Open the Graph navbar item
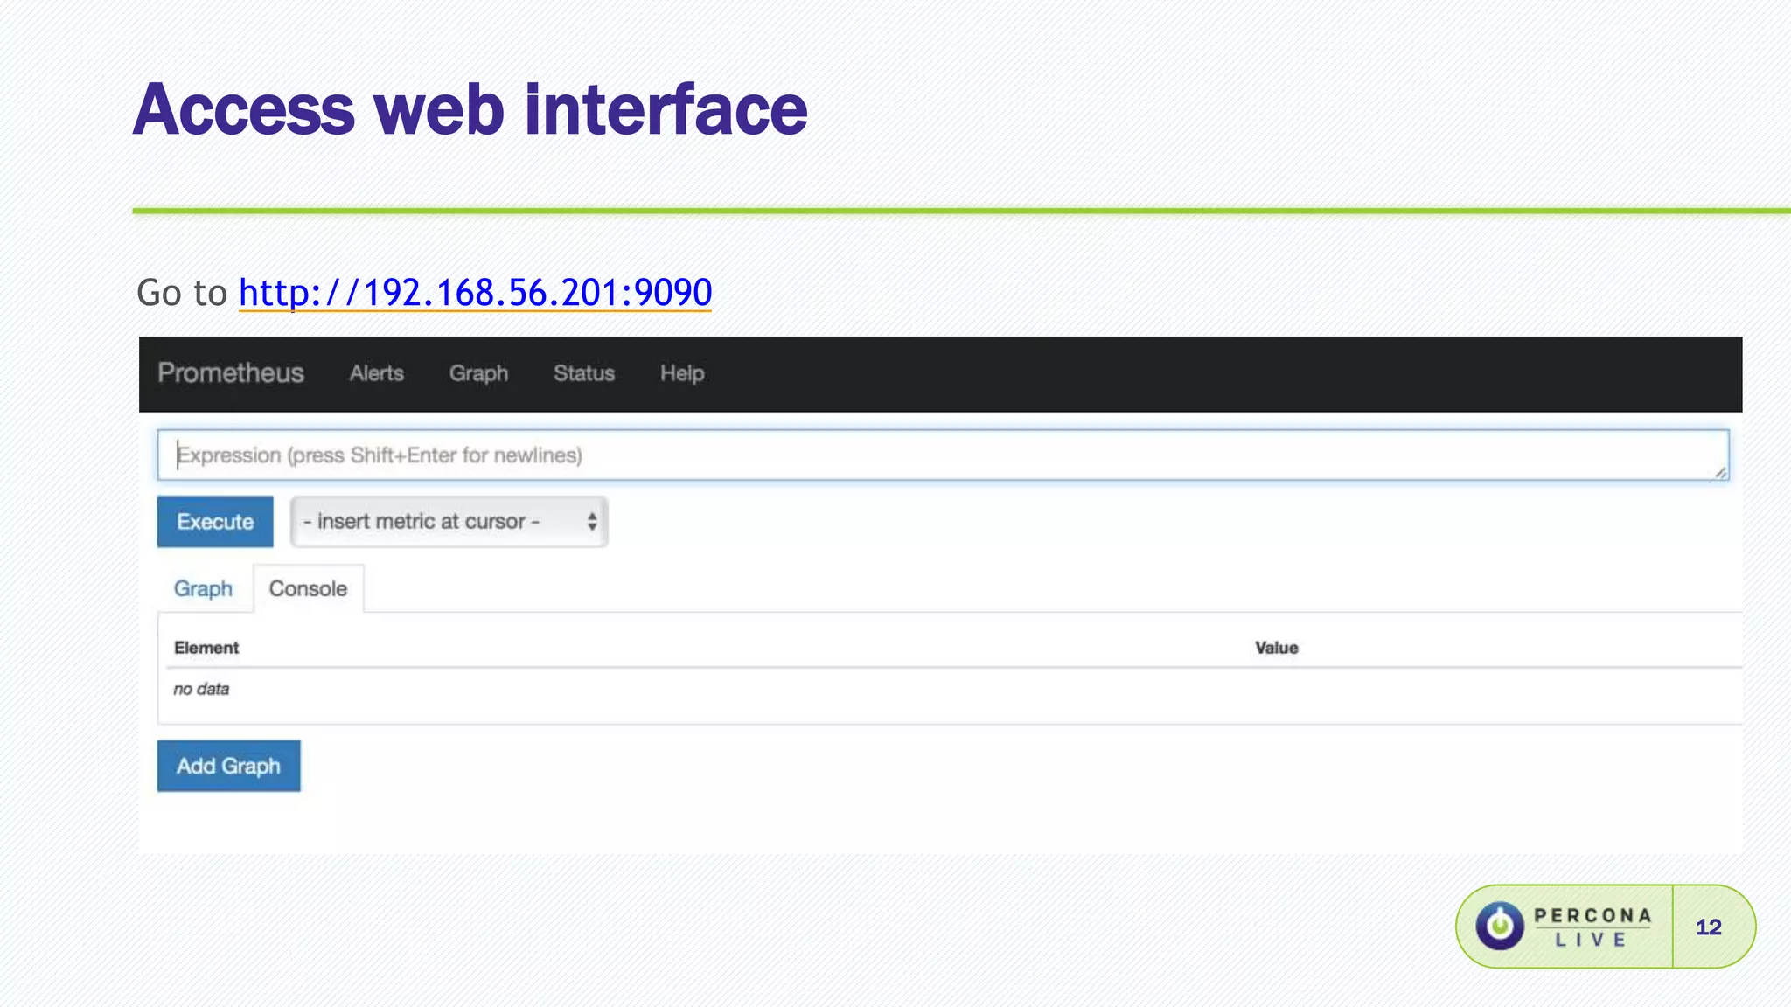This screenshot has width=1791, height=1007. coord(478,373)
